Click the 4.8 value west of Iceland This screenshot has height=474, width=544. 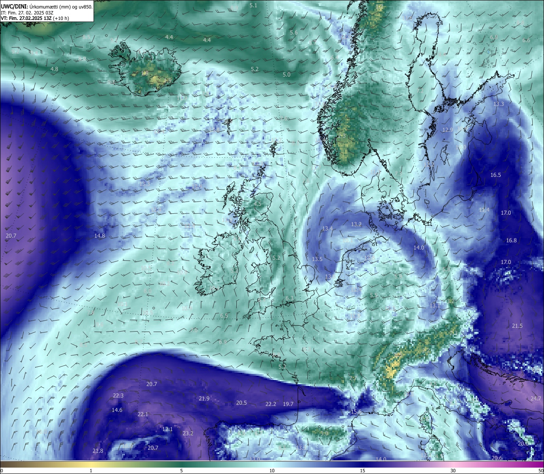[x=54, y=69]
